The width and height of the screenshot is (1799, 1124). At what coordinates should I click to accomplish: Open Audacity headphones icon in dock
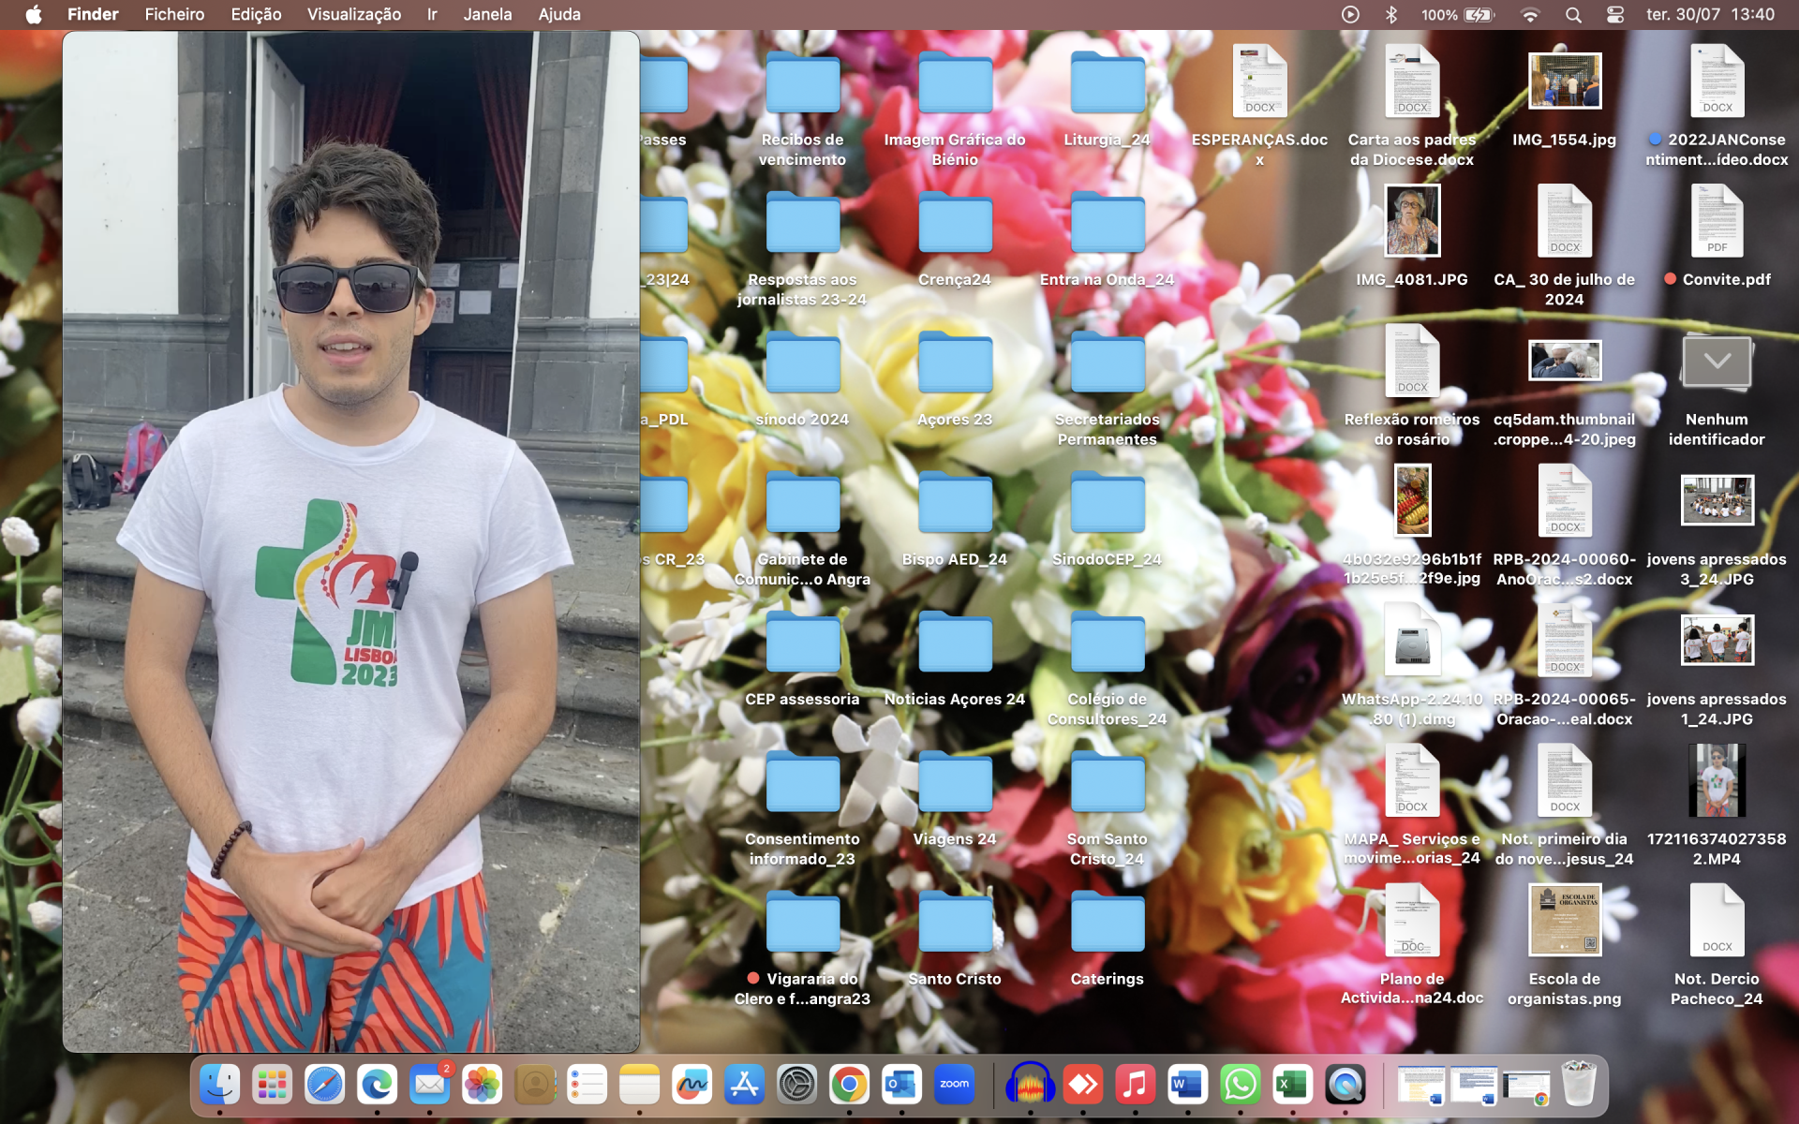tap(1030, 1085)
